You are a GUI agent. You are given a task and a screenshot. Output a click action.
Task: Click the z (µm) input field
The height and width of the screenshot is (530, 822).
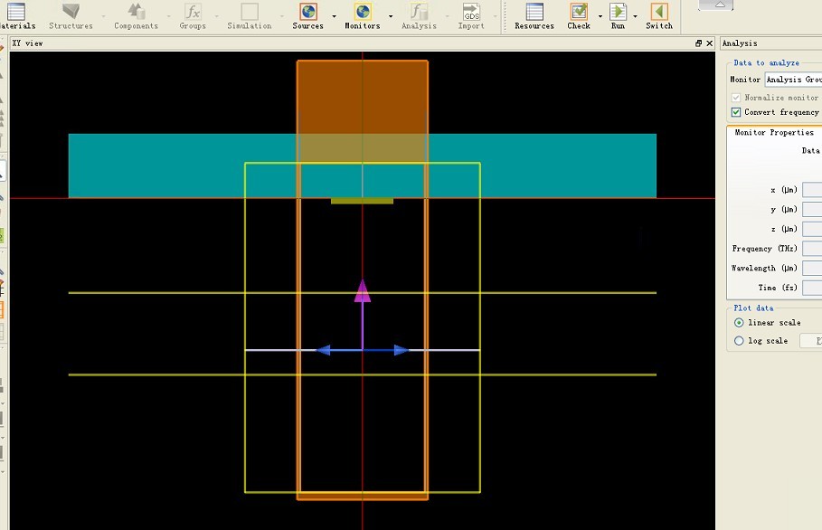812,229
